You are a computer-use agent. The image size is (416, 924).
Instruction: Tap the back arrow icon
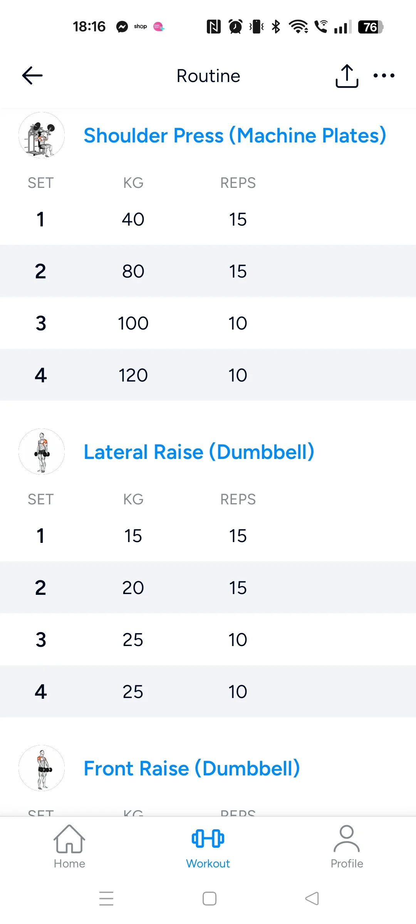pos(32,75)
